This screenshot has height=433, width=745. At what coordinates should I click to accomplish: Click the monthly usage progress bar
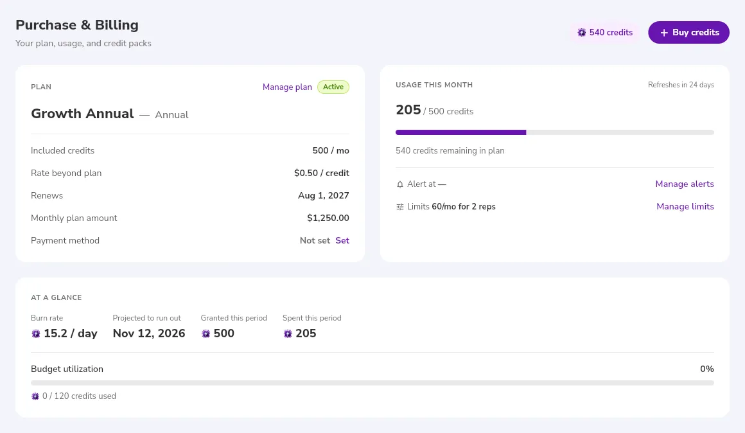point(554,132)
